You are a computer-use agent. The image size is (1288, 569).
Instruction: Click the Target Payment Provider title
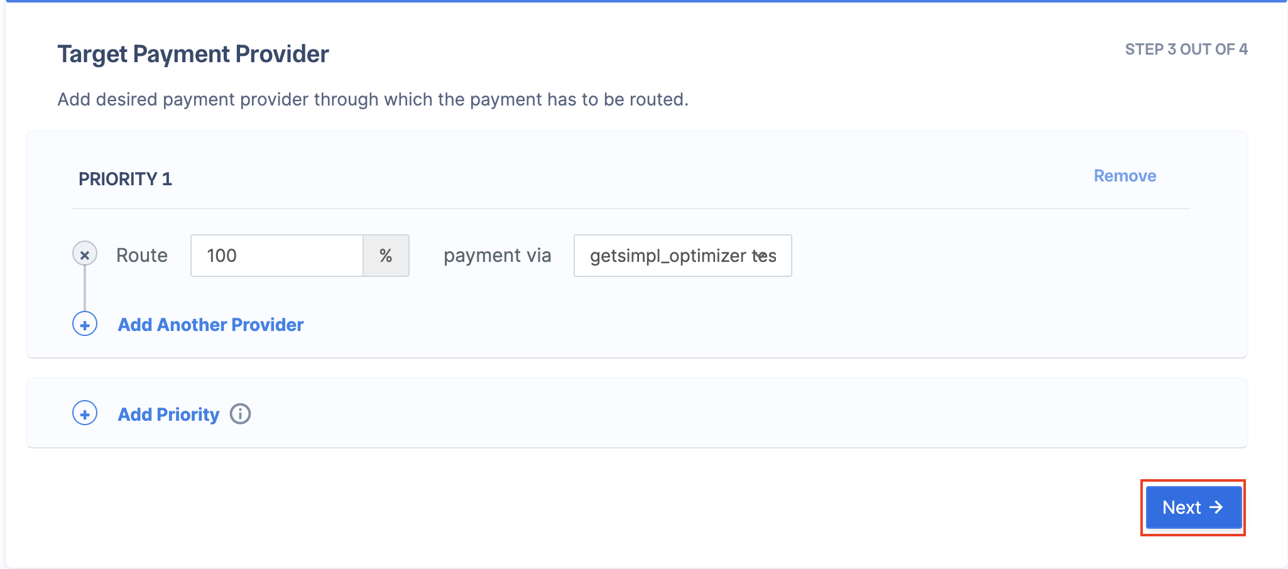(x=193, y=54)
